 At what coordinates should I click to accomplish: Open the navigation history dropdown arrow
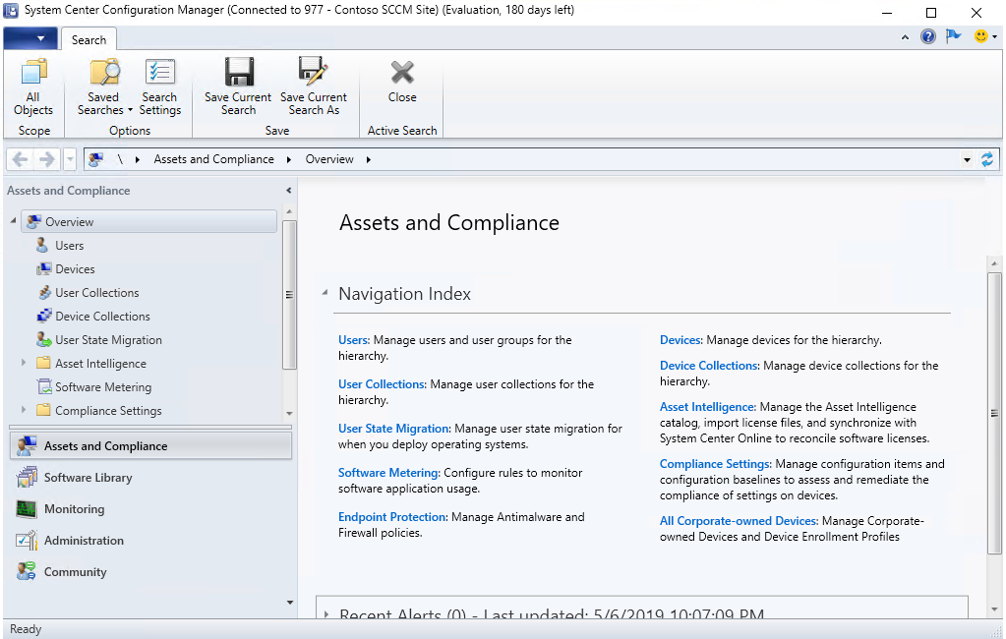tap(70, 159)
